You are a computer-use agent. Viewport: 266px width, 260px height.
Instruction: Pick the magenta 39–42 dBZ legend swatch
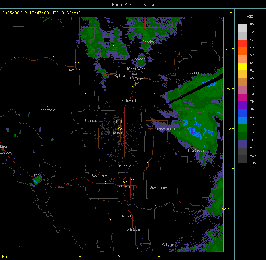[x=243, y=97]
